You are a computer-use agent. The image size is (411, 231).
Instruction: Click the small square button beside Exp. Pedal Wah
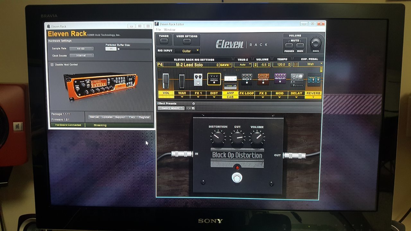coord(296,64)
